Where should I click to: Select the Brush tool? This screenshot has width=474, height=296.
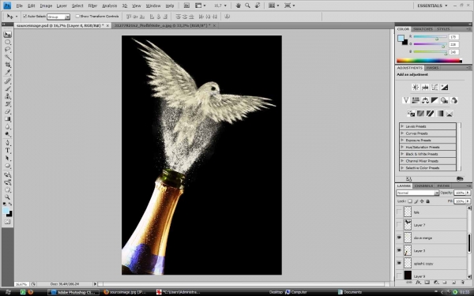point(8,88)
